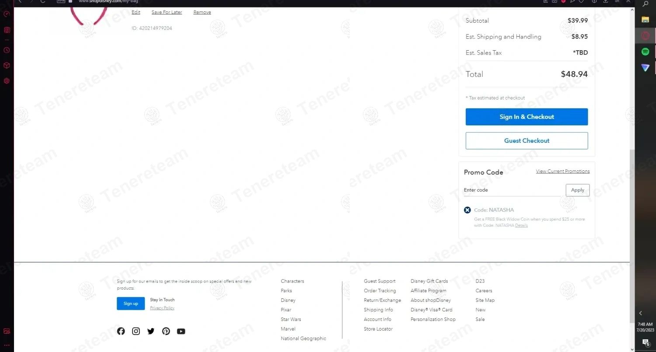Open the Disney footer category link

[288, 300]
